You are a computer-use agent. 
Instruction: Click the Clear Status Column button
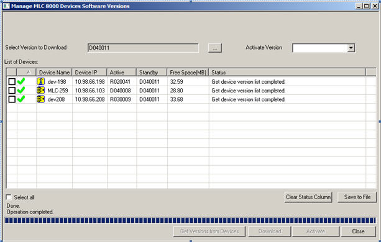(308, 197)
